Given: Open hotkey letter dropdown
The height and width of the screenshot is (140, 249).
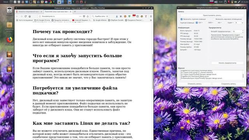Looking at the screenshot, I should point(239,23).
